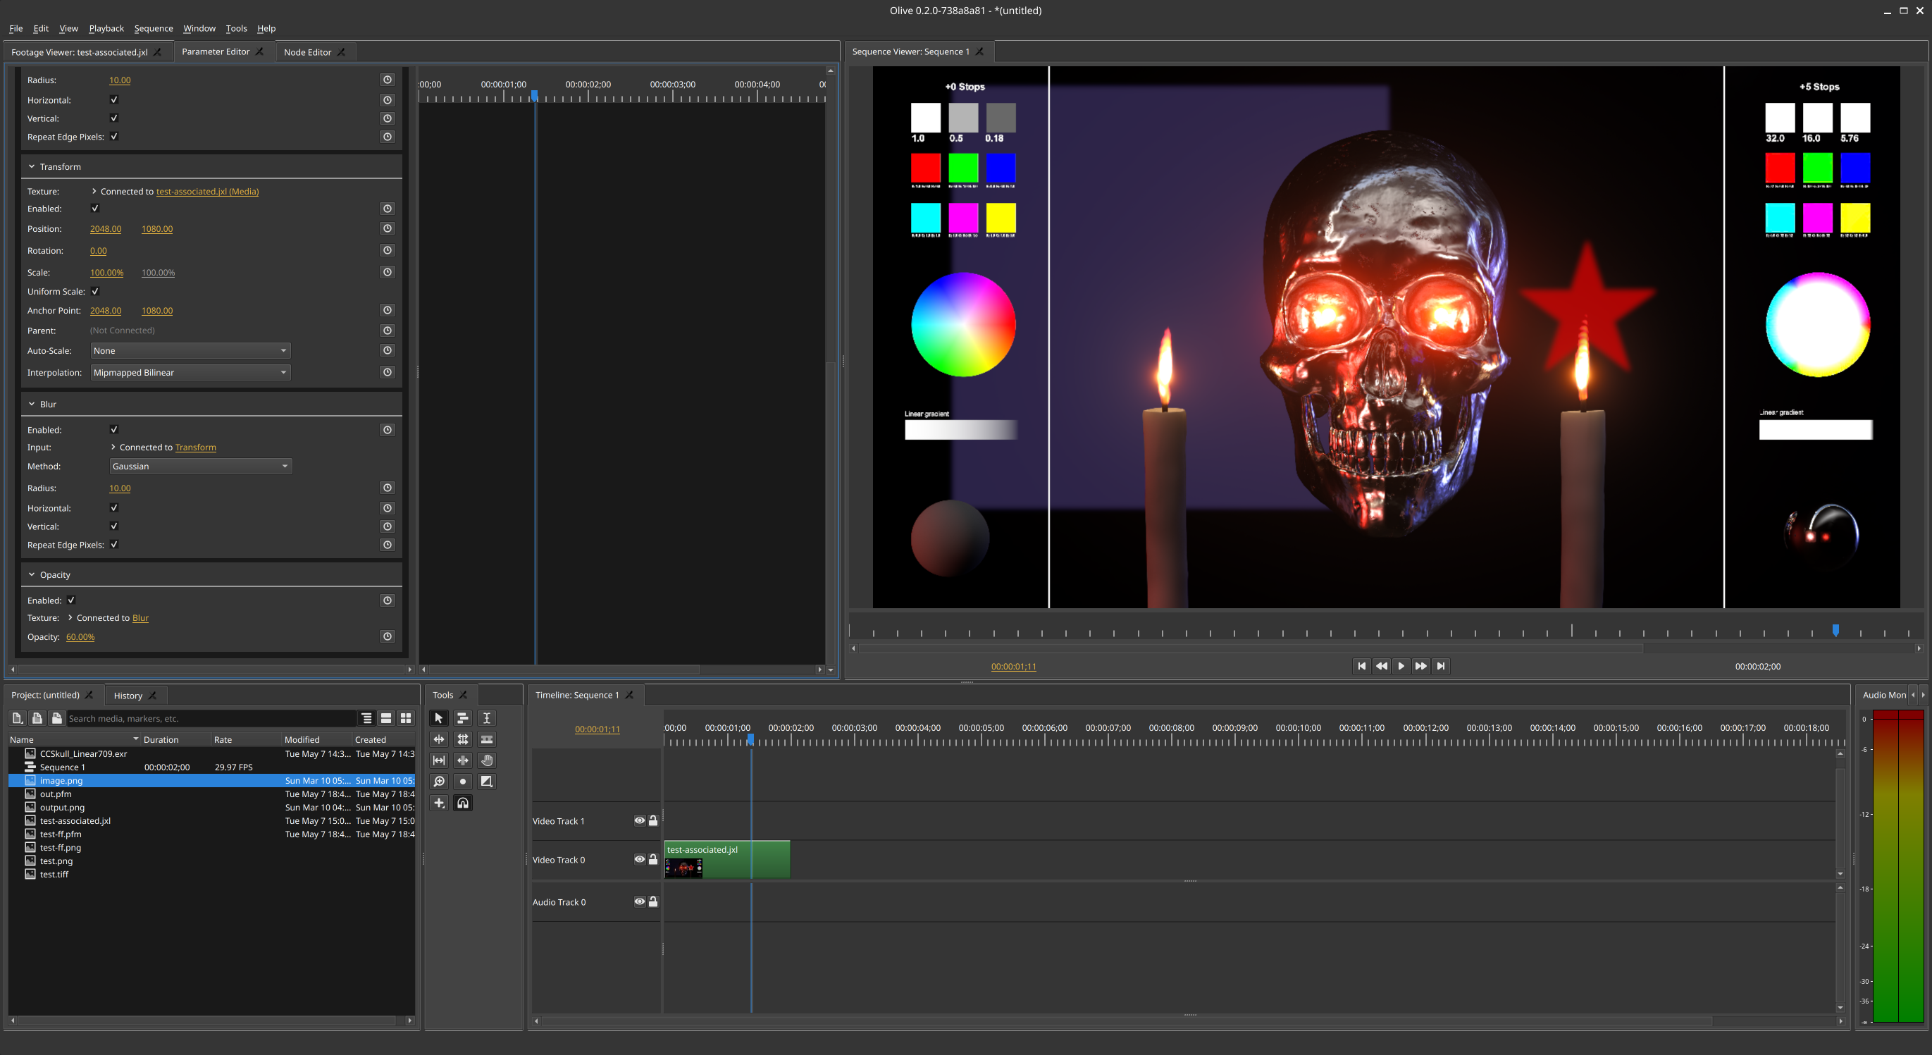This screenshot has width=1932, height=1055.
Task: Uncheck Transform Enabled checkbox
Action: click(x=95, y=208)
